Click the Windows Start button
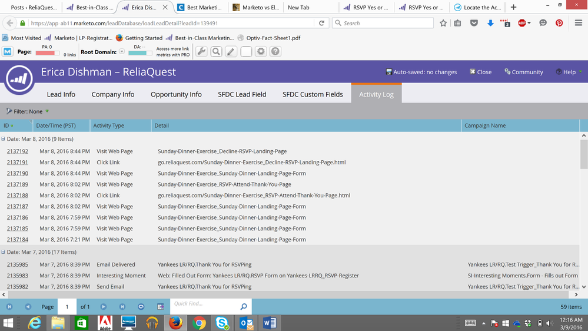Screen dimensions: 588x331 point(8,323)
